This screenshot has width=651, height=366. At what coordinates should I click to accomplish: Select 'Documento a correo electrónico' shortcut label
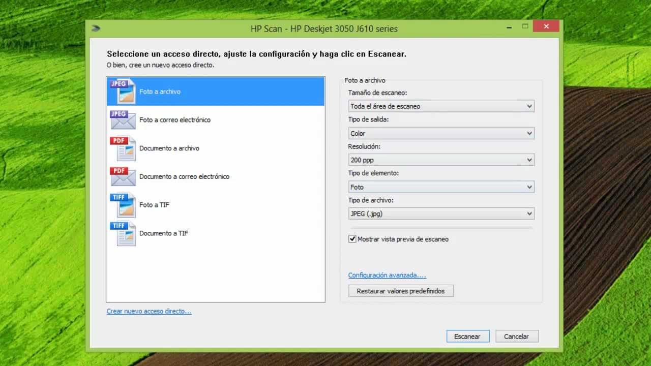(x=184, y=176)
